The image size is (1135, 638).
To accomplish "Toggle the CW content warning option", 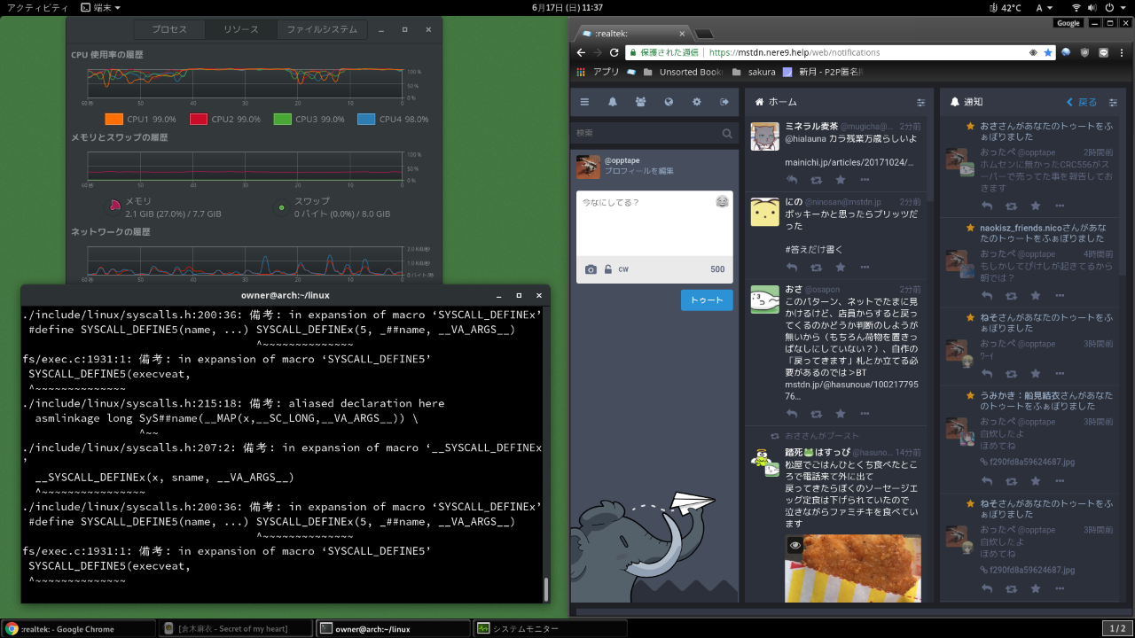I will pos(623,269).
